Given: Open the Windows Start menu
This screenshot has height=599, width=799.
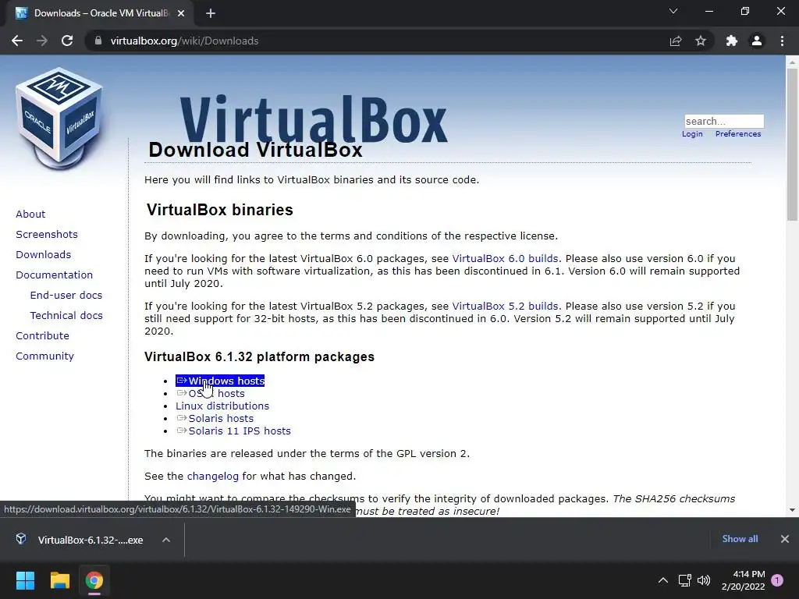Looking at the screenshot, I should click(x=25, y=580).
